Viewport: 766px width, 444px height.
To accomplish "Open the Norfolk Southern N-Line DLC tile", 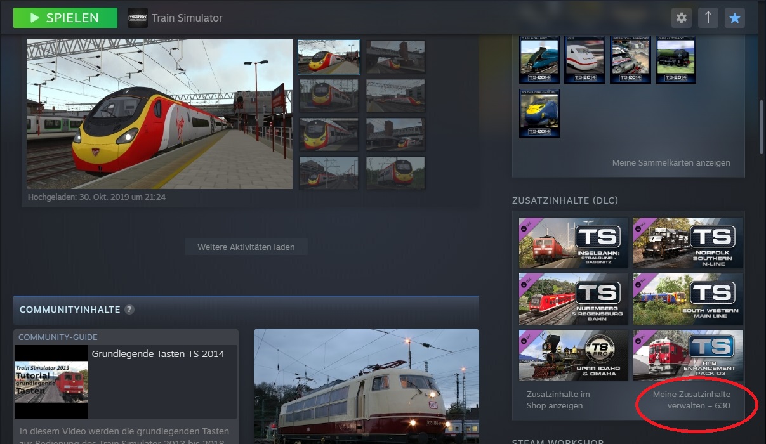I will pyautogui.click(x=688, y=243).
